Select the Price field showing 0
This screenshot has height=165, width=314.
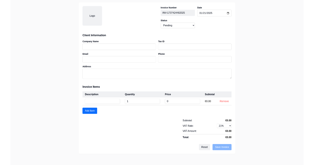[182, 101]
